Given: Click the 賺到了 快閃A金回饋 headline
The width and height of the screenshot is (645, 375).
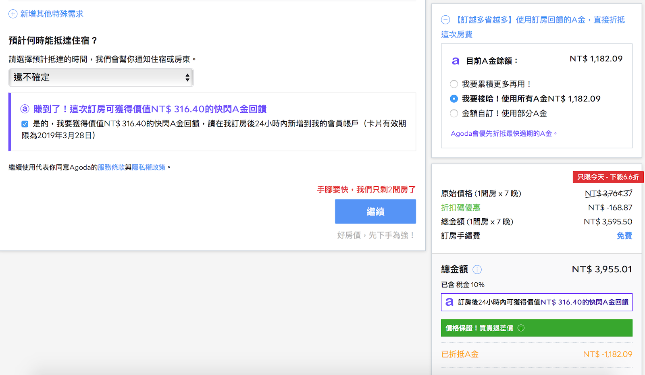Looking at the screenshot, I should pos(150,109).
